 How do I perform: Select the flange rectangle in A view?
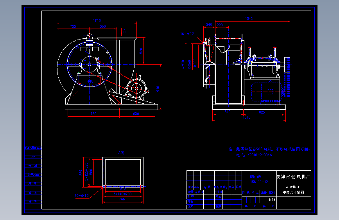[123, 172]
